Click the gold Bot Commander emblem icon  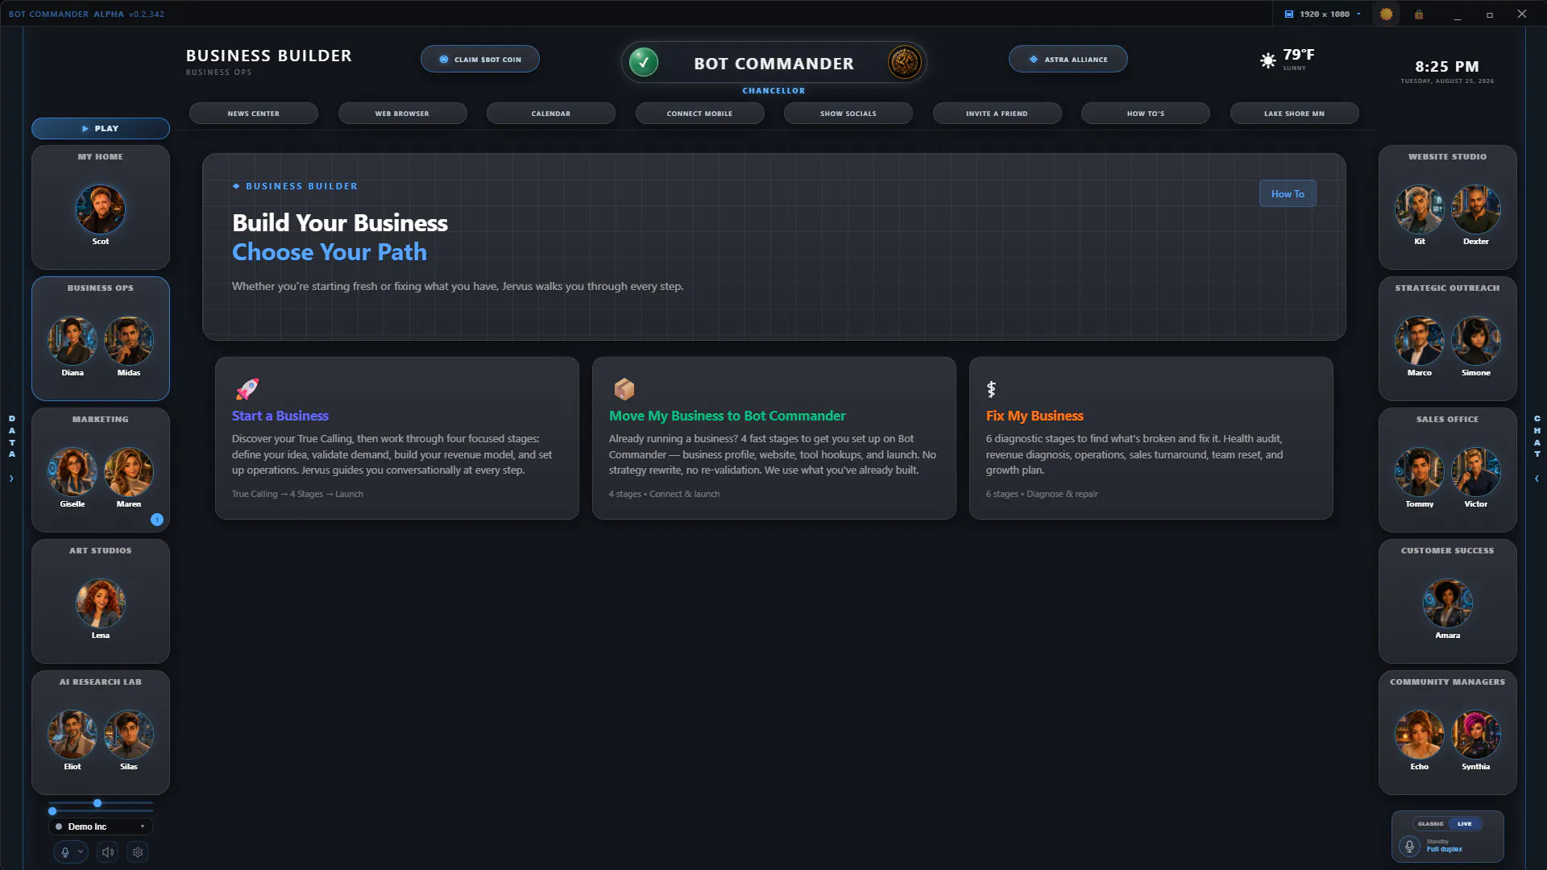pyautogui.click(x=904, y=62)
